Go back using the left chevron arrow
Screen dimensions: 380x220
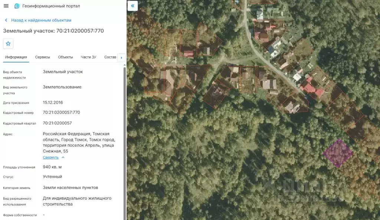[6, 20]
